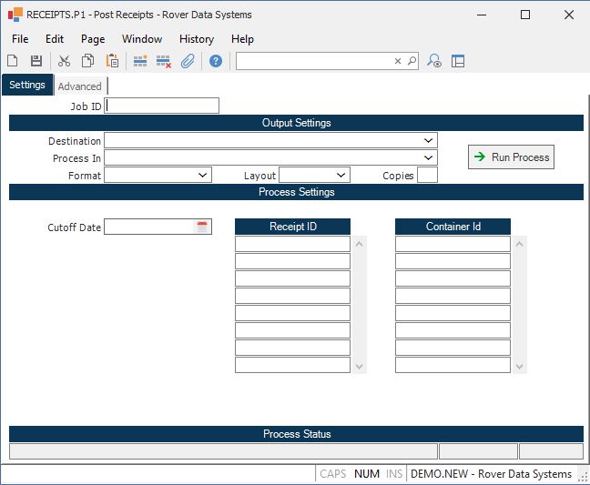The image size is (590, 485).
Task: Click the Delete row toolbar icon
Action: tap(164, 61)
